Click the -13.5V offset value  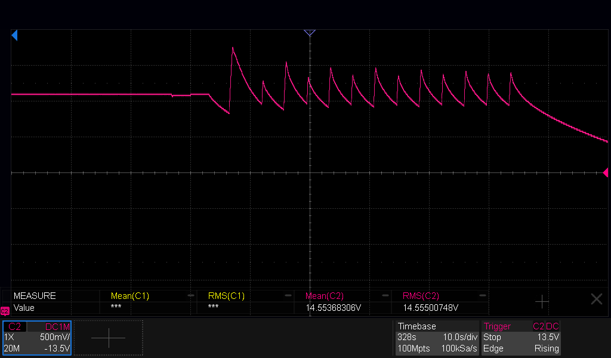[x=57, y=348]
